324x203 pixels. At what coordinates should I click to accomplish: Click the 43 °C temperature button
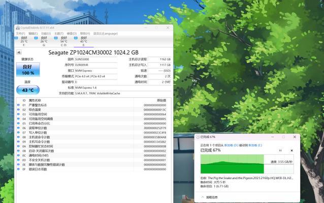pyautogui.click(x=28, y=90)
